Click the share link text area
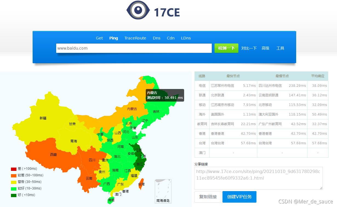Viewport: 337px width, 207px height. point(259,178)
